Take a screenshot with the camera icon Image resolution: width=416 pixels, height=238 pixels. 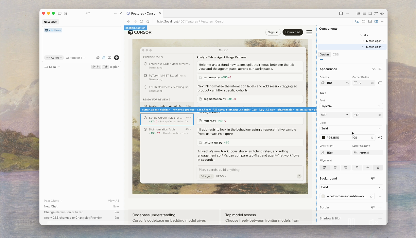(x=363, y=22)
